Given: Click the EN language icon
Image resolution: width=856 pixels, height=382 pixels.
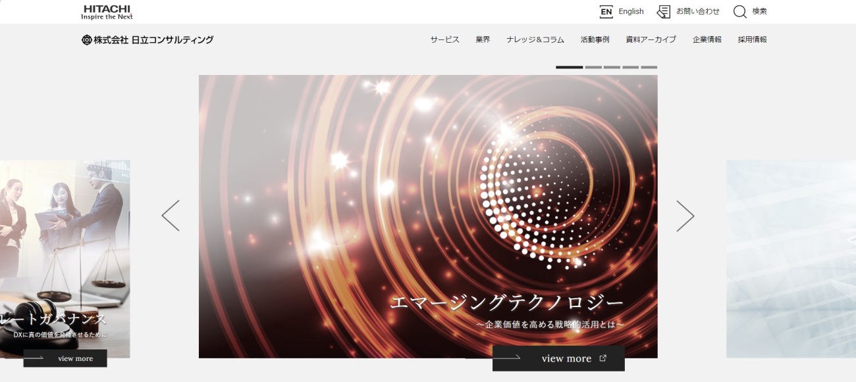Looking at the screenshot, I should (606, 12).
